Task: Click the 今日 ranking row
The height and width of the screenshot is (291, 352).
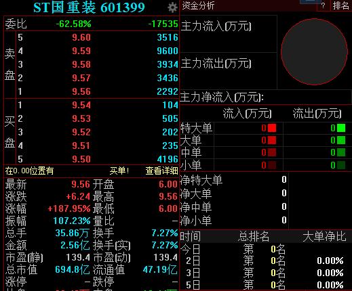Action: pos(265,249)
